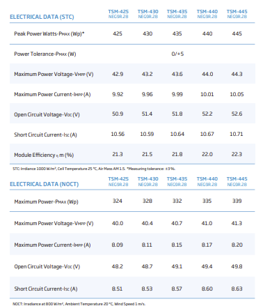Click the TSM-435 header in NOCT table

click(x=177, y=181)
